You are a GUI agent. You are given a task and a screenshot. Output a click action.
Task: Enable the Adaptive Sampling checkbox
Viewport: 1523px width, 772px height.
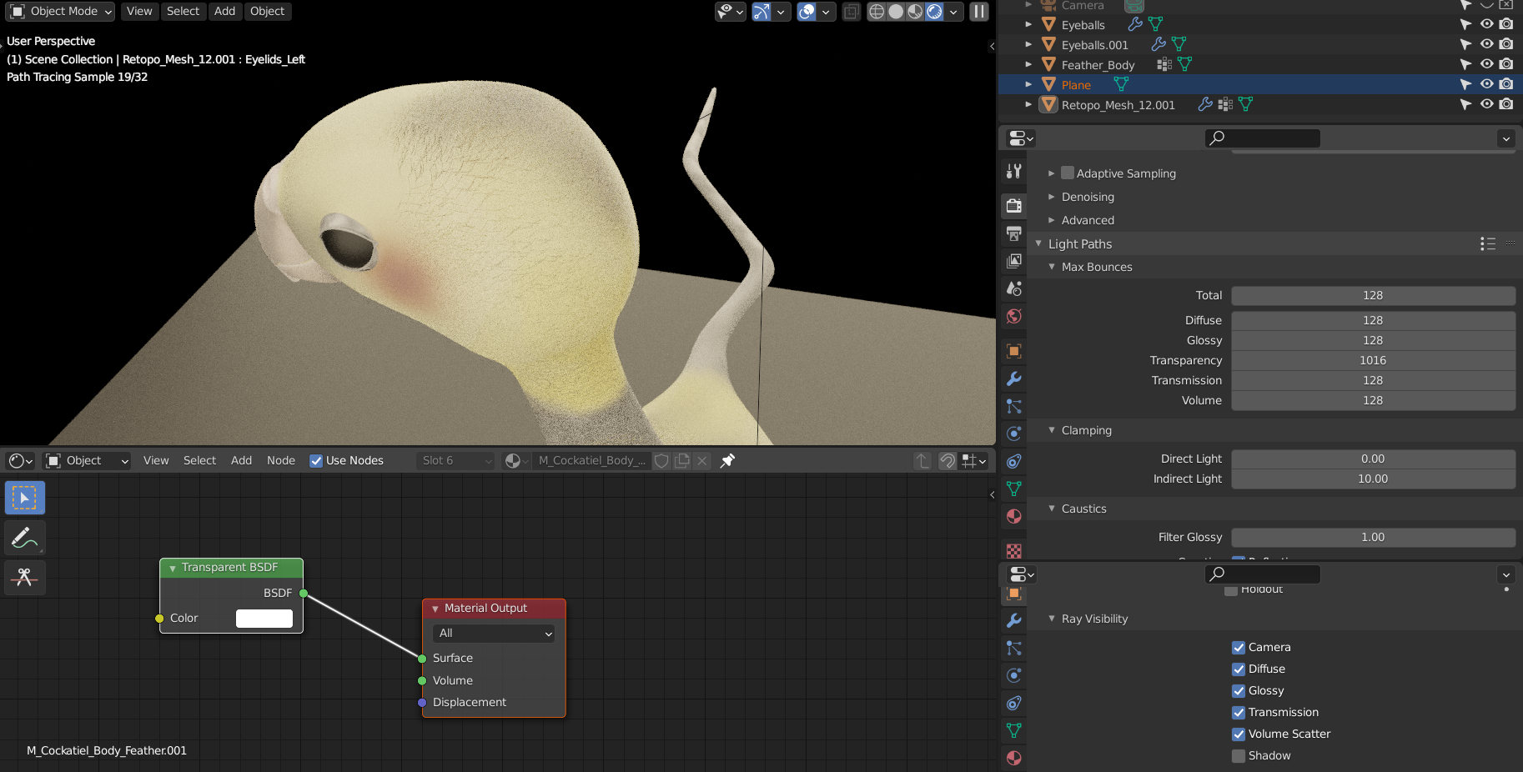tap(1068, 173)
